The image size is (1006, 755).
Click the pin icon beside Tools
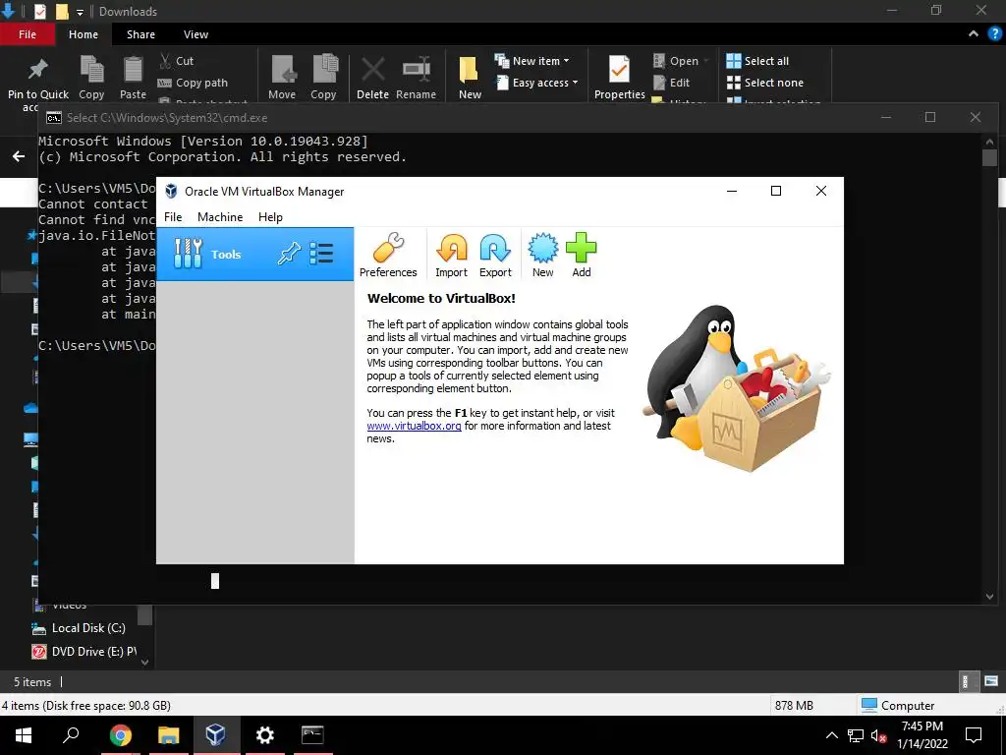click(x=289, y=254)
